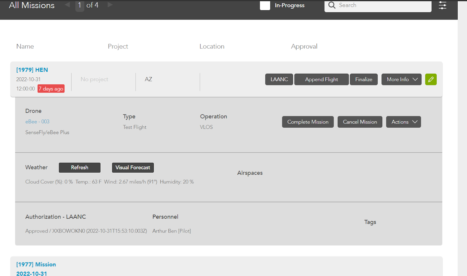Click the Append Flight button

pyautogui.click(x=321, y=79)
